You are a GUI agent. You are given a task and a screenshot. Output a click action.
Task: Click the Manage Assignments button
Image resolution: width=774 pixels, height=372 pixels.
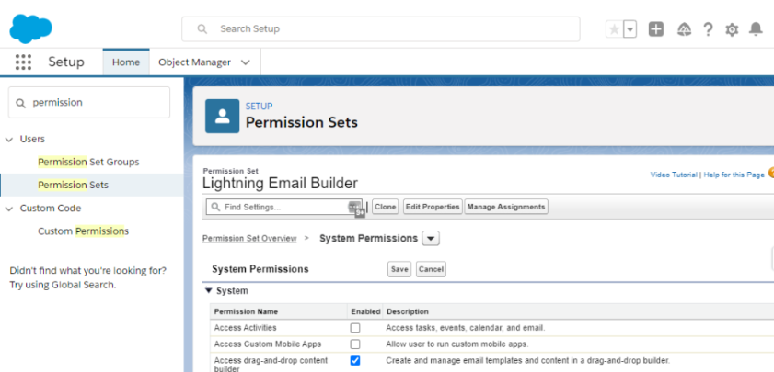506,207
